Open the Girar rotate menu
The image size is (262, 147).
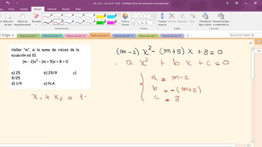(x=192, y=19)
